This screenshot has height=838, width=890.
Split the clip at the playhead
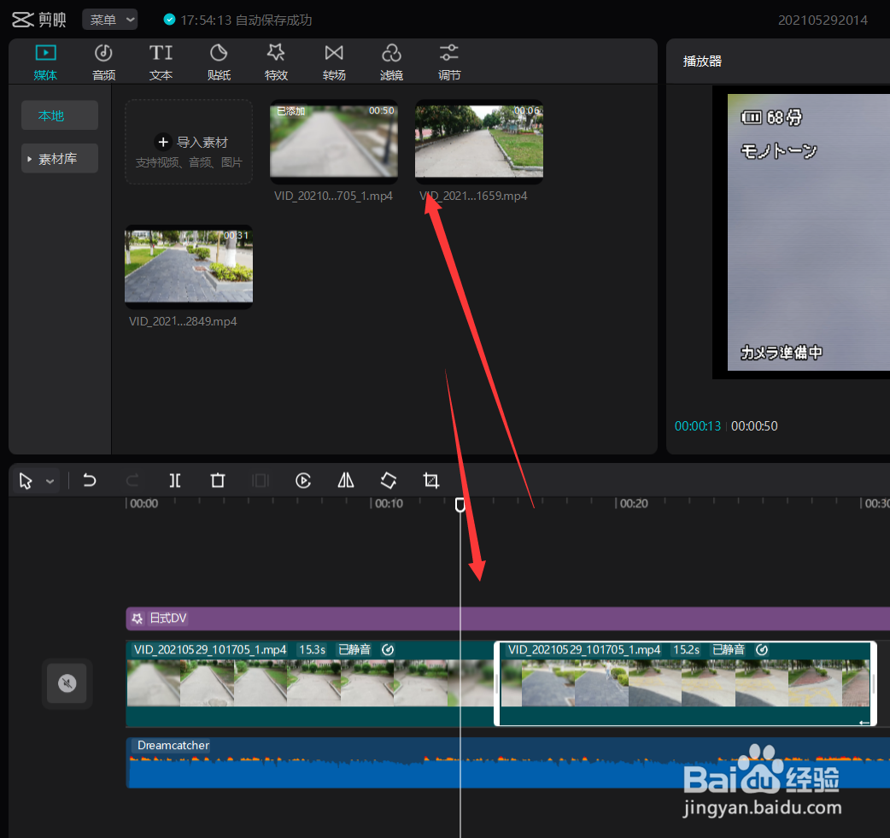(175, 481)
